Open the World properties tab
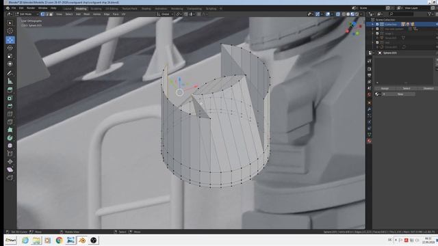The image size is (438, 246). pos(370,94)
